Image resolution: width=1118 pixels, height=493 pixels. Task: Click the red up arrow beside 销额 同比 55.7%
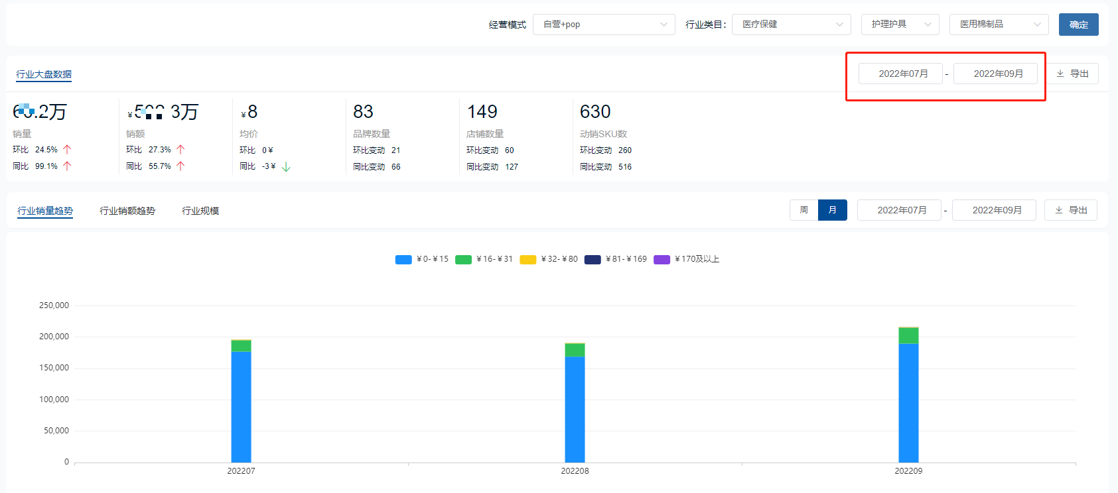(180, 166)
